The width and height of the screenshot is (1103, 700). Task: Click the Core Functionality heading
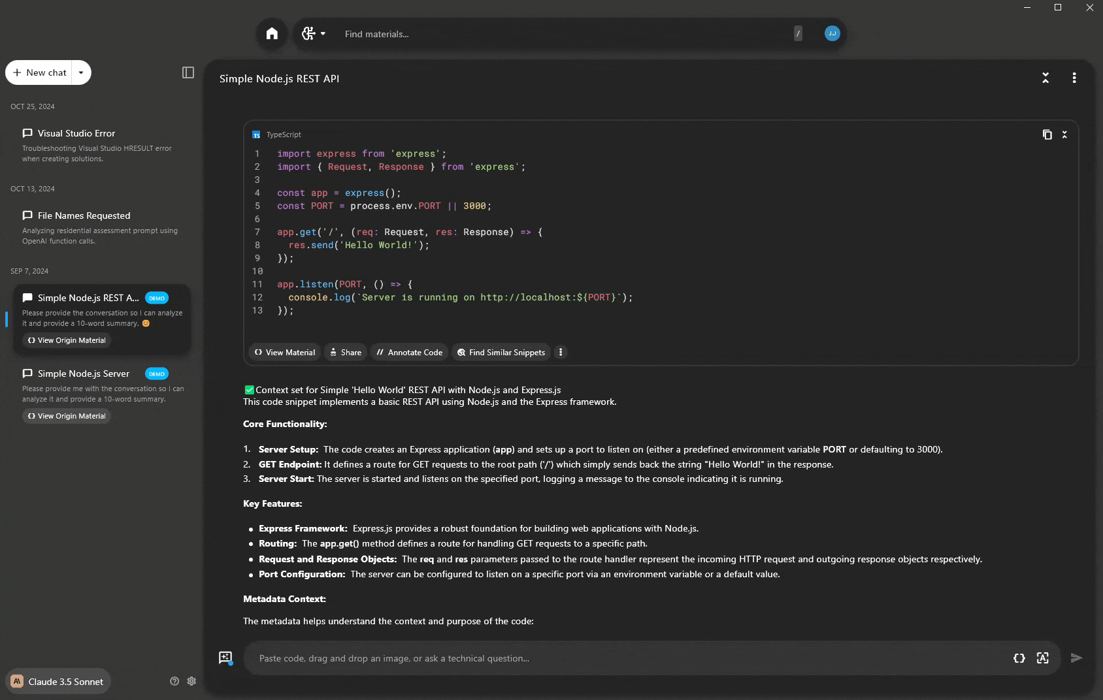click(x=285, y=424)
